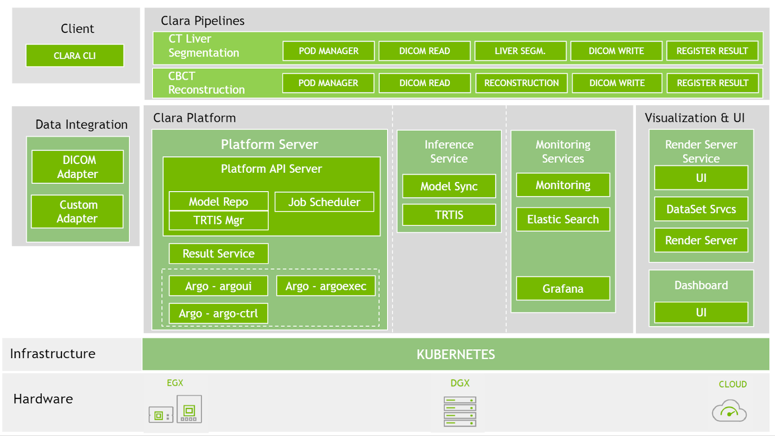Click the DGX server rack icon
This screenshot has width=775, height=436.
460,411
